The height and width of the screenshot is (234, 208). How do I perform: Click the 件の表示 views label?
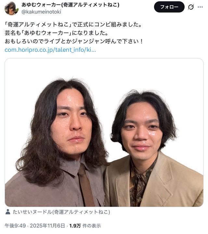click(x=92, y=226)
